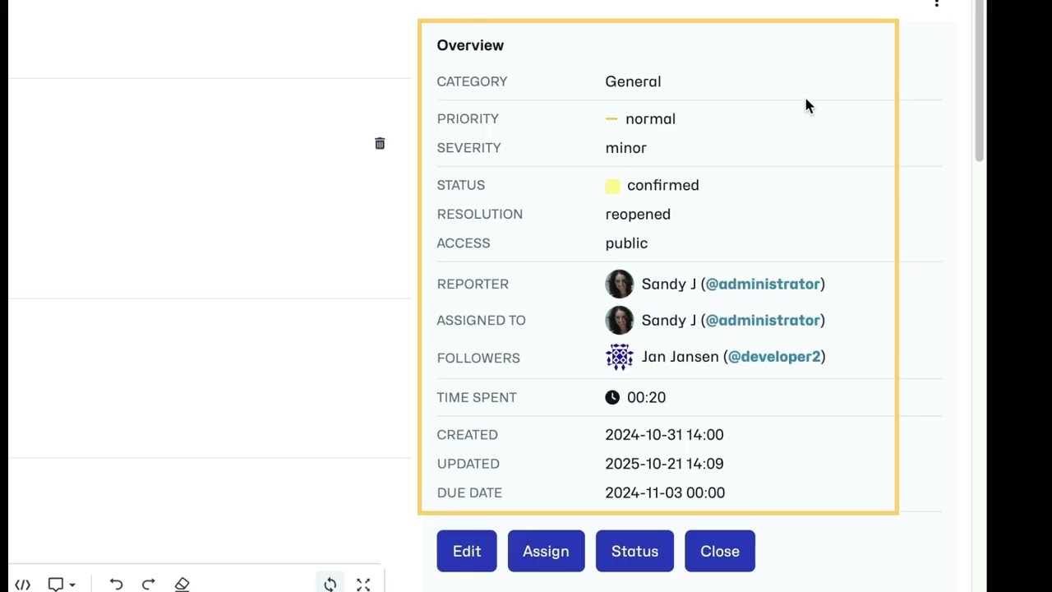Toggle fullscreen editor mode
Screen dimensions: 1052x592
(x=363, y=585)
